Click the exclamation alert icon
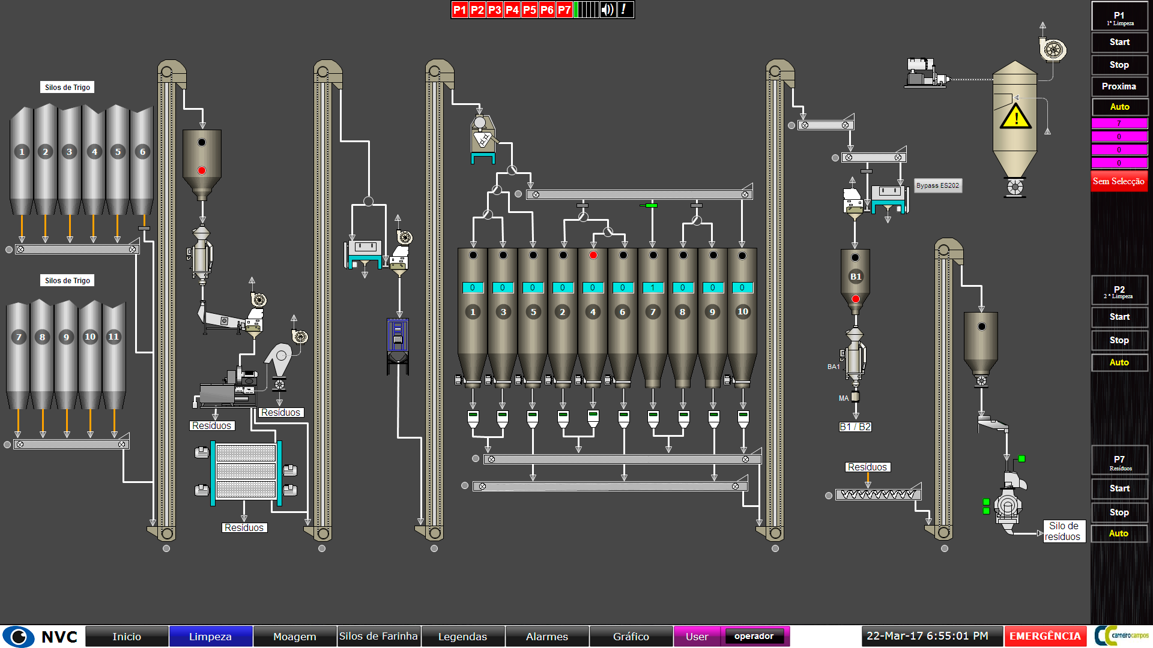This screenshot has height=648, width=1153. (x=625, y=10)
